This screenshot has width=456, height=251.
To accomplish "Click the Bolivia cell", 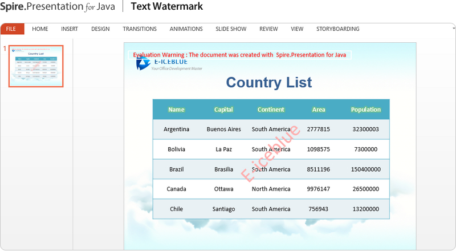I will coord(176,149).
